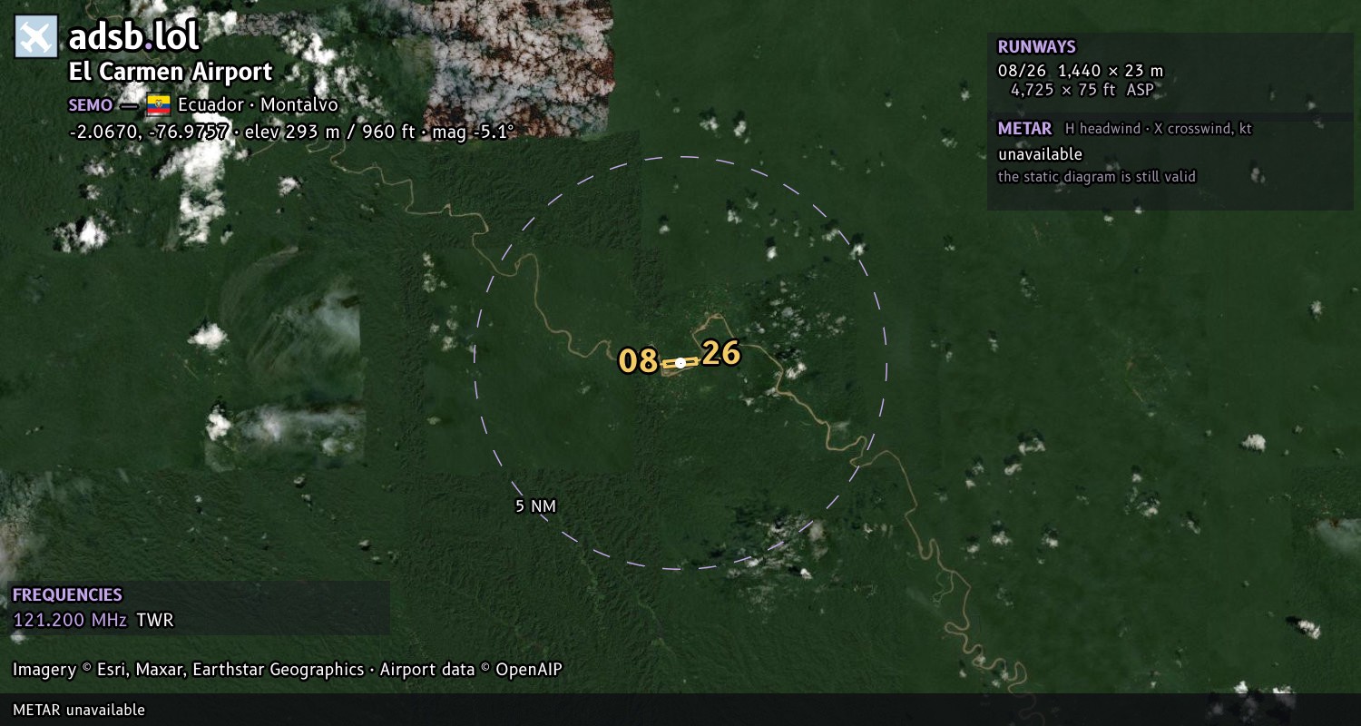Click the headwind crosswind legend text
This screenshot has height=726, width=1361.
click(1159, 129)
